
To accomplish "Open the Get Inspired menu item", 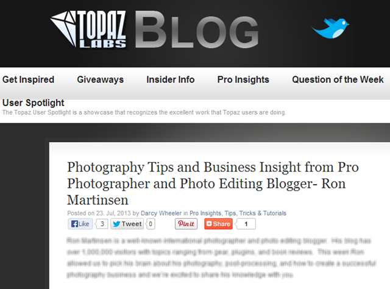I will click(28, 80).
